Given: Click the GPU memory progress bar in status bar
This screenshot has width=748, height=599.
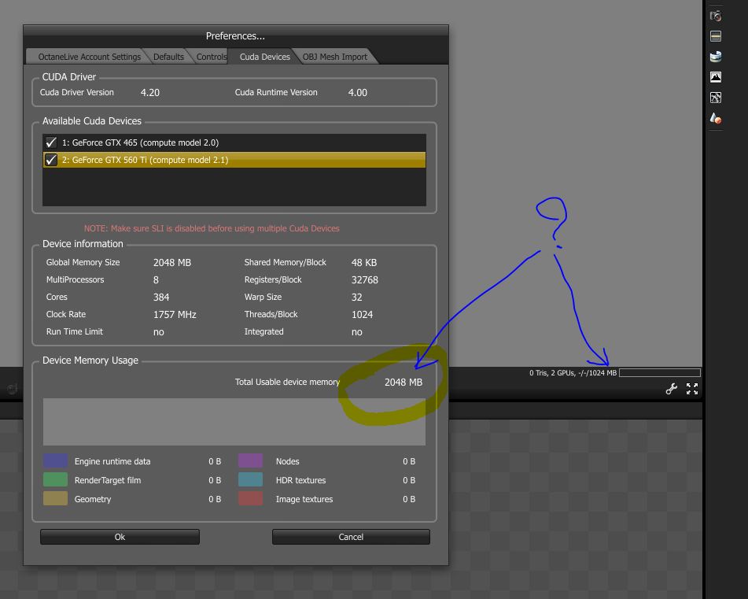Looking at the screenshot, I should 660,373.
